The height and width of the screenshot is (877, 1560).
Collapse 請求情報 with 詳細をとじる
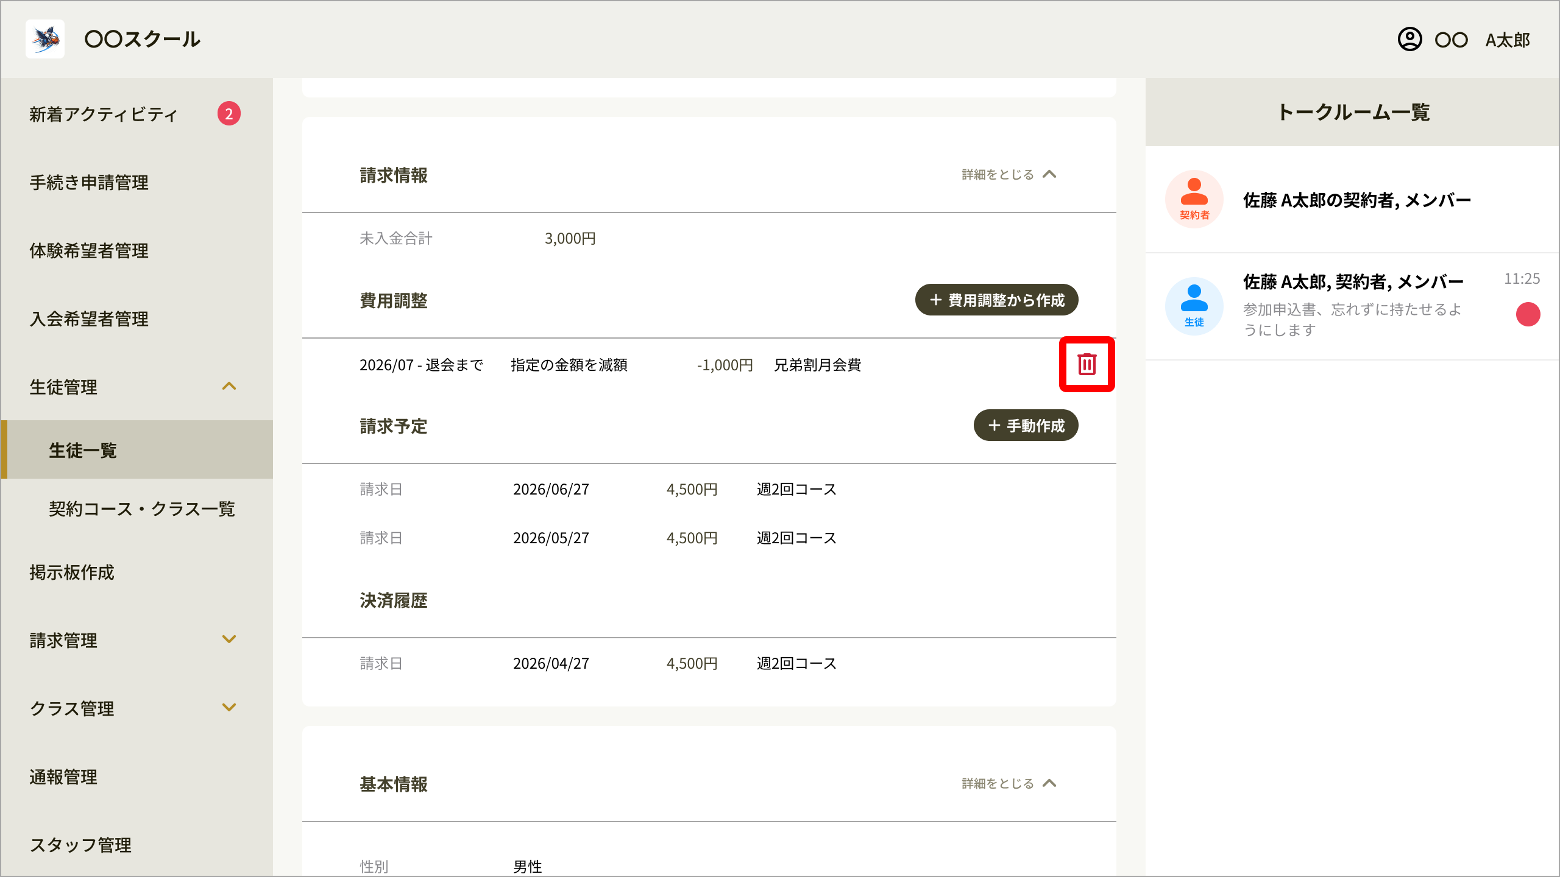pos(1009,174)
